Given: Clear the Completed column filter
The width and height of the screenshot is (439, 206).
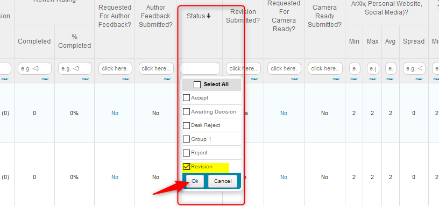Looking at the screenshot, I should 45,79.
